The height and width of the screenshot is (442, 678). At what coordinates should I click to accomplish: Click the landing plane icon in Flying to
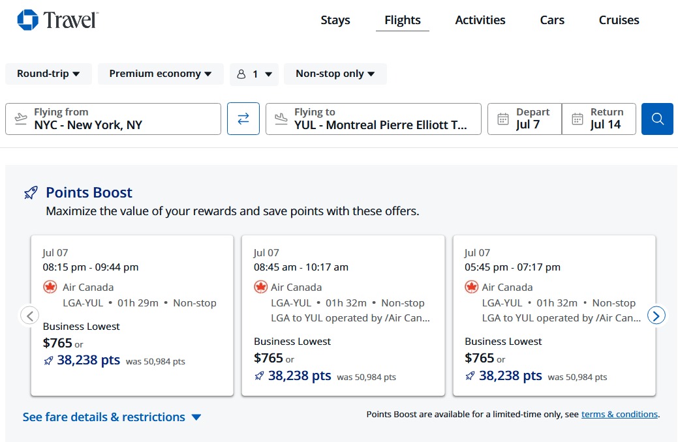click(281, 119)
